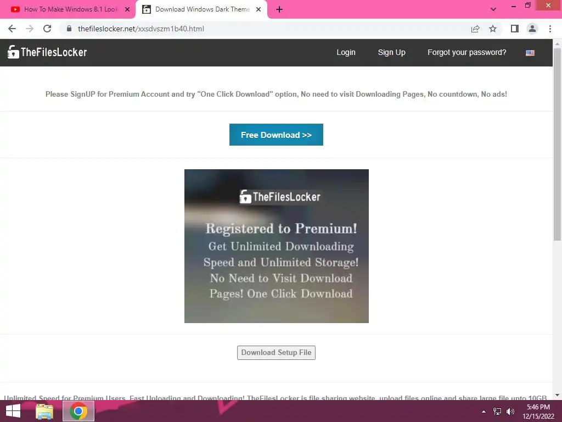Click the scrollbar up arrow
Image resolution: width=562 pixels, height=422 pixels.
(x=557, y=43)
